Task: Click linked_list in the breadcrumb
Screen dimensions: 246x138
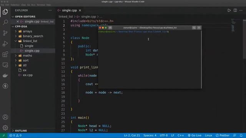Action: point(66,16)
